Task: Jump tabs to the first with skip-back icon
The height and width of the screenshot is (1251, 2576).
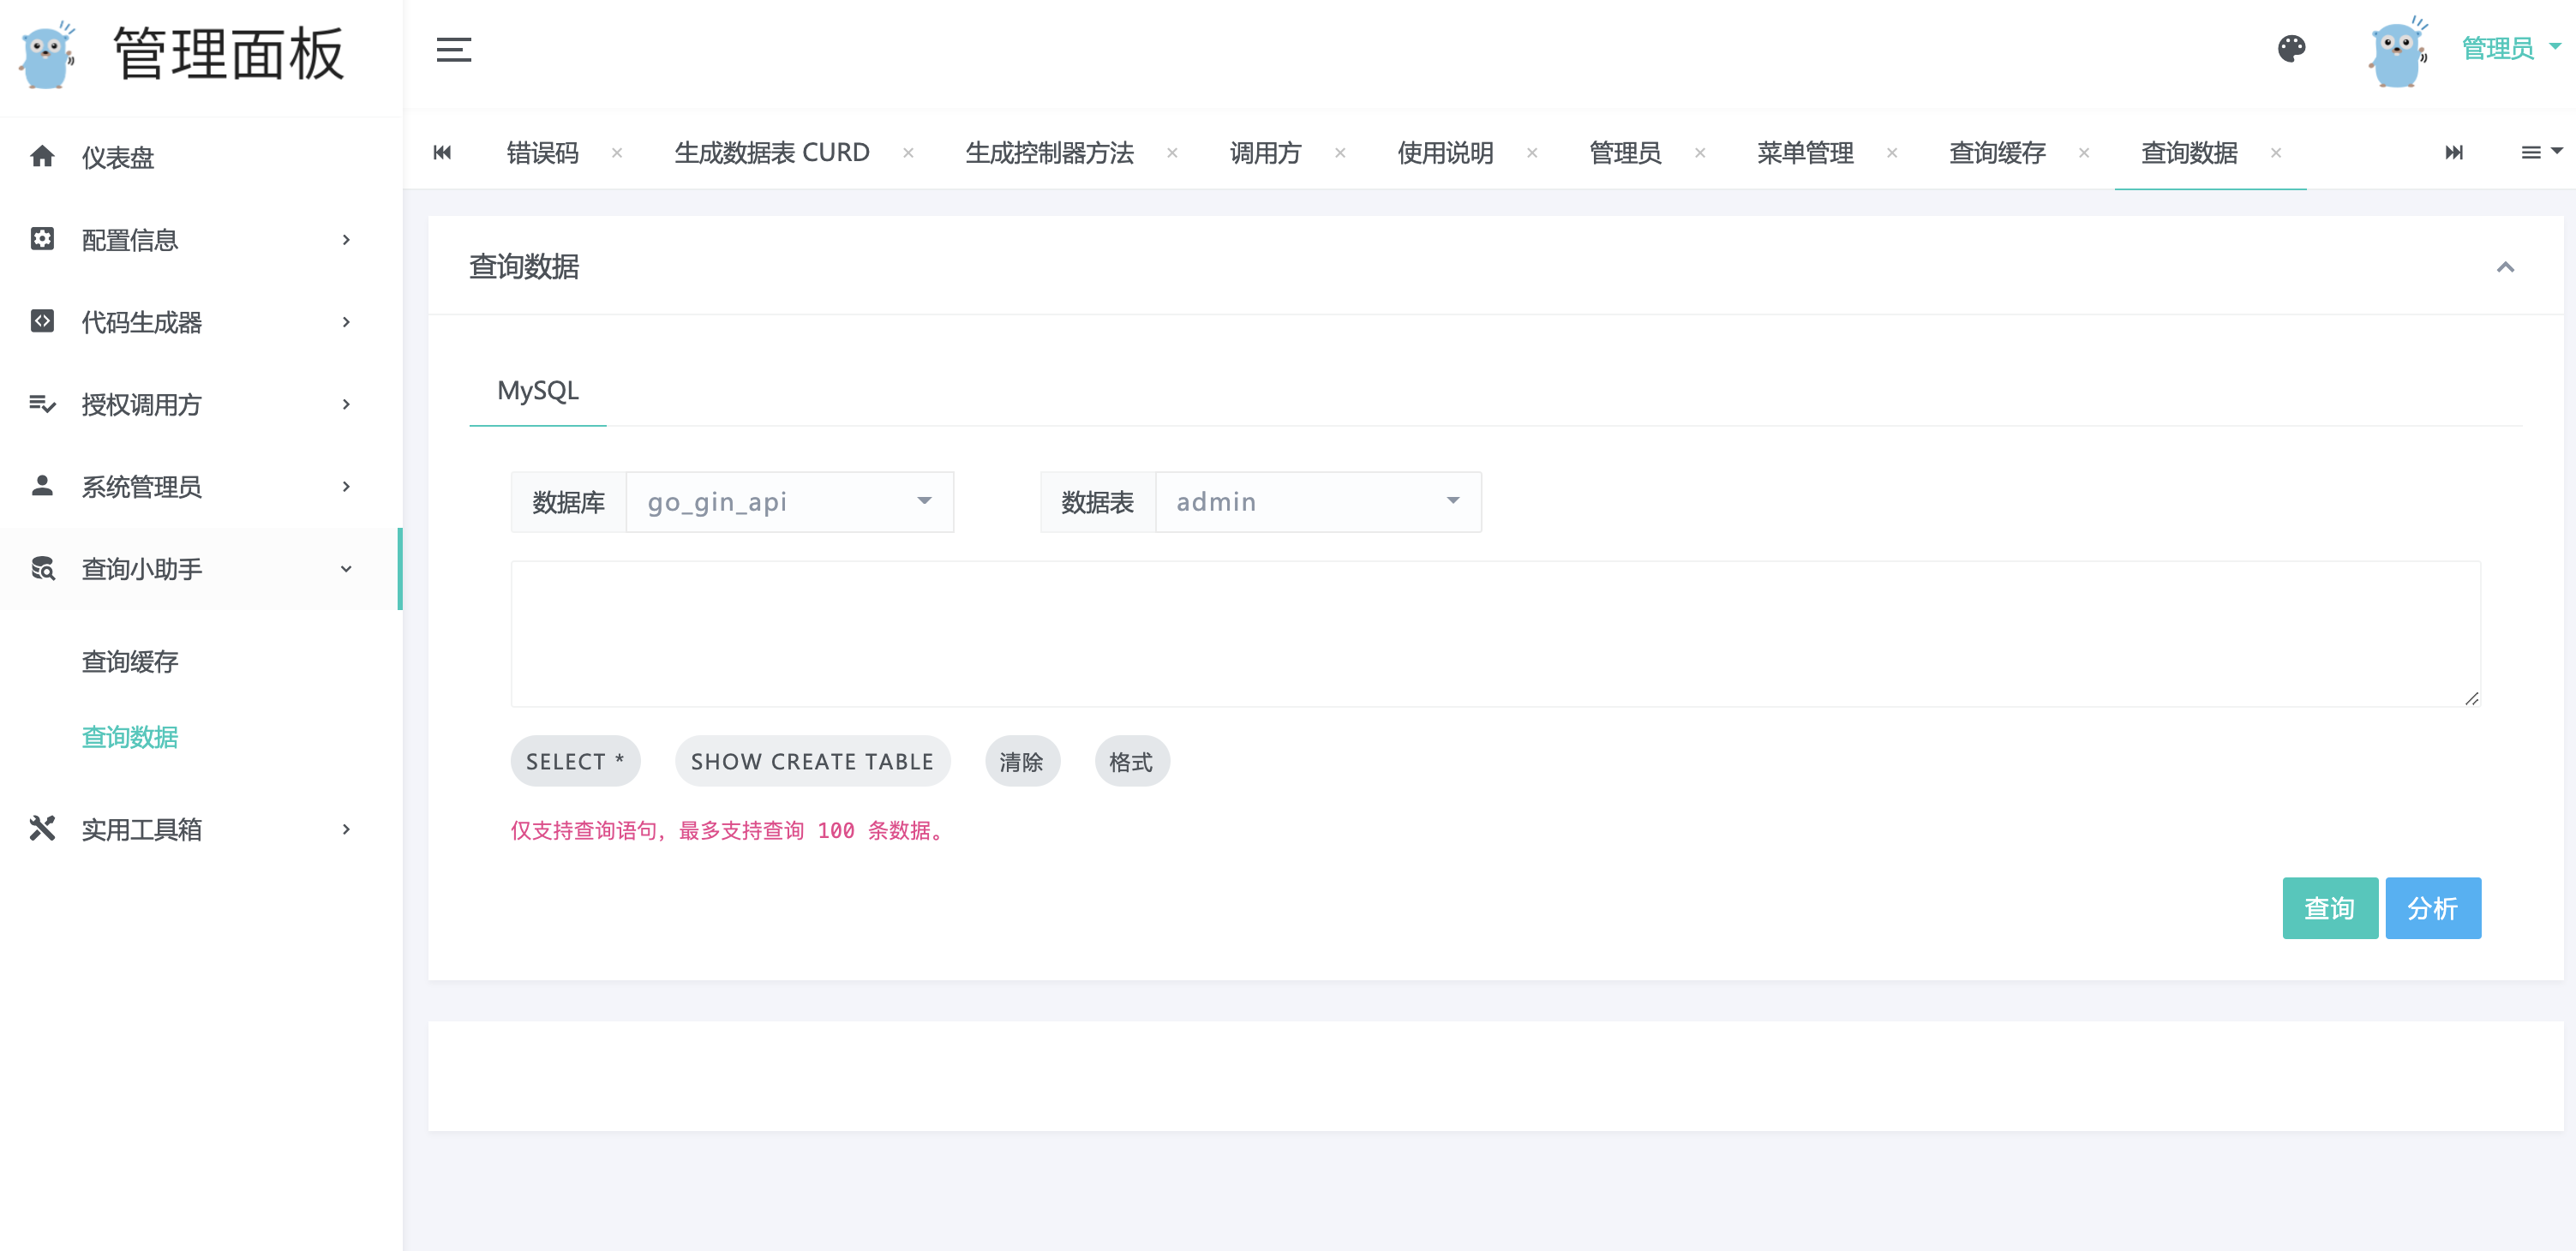Action: (x=442, y=152)
